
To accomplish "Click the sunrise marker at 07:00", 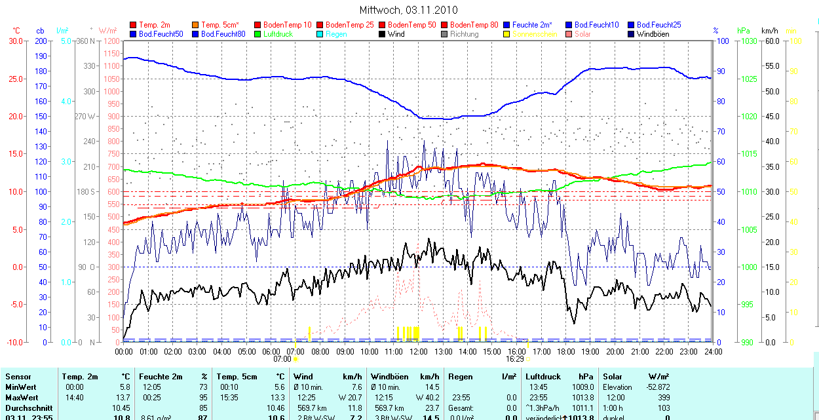I will click(x=295, y=359).
